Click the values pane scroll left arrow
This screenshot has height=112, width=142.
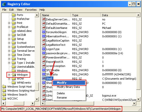pos(43,103)
